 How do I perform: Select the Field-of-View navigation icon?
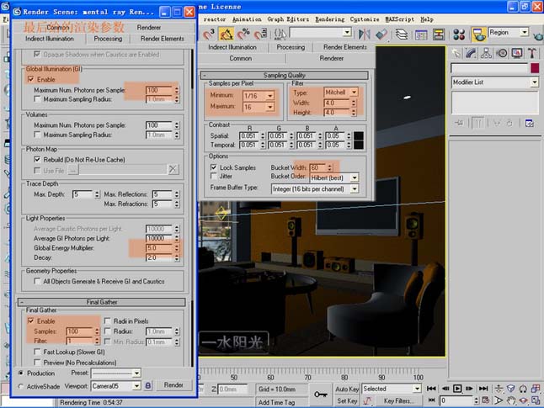[x=499, y=400]
